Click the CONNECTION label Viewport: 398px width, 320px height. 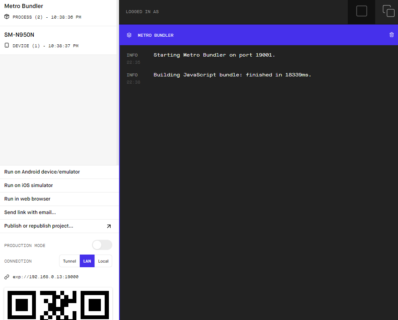[x=18, y=261]
